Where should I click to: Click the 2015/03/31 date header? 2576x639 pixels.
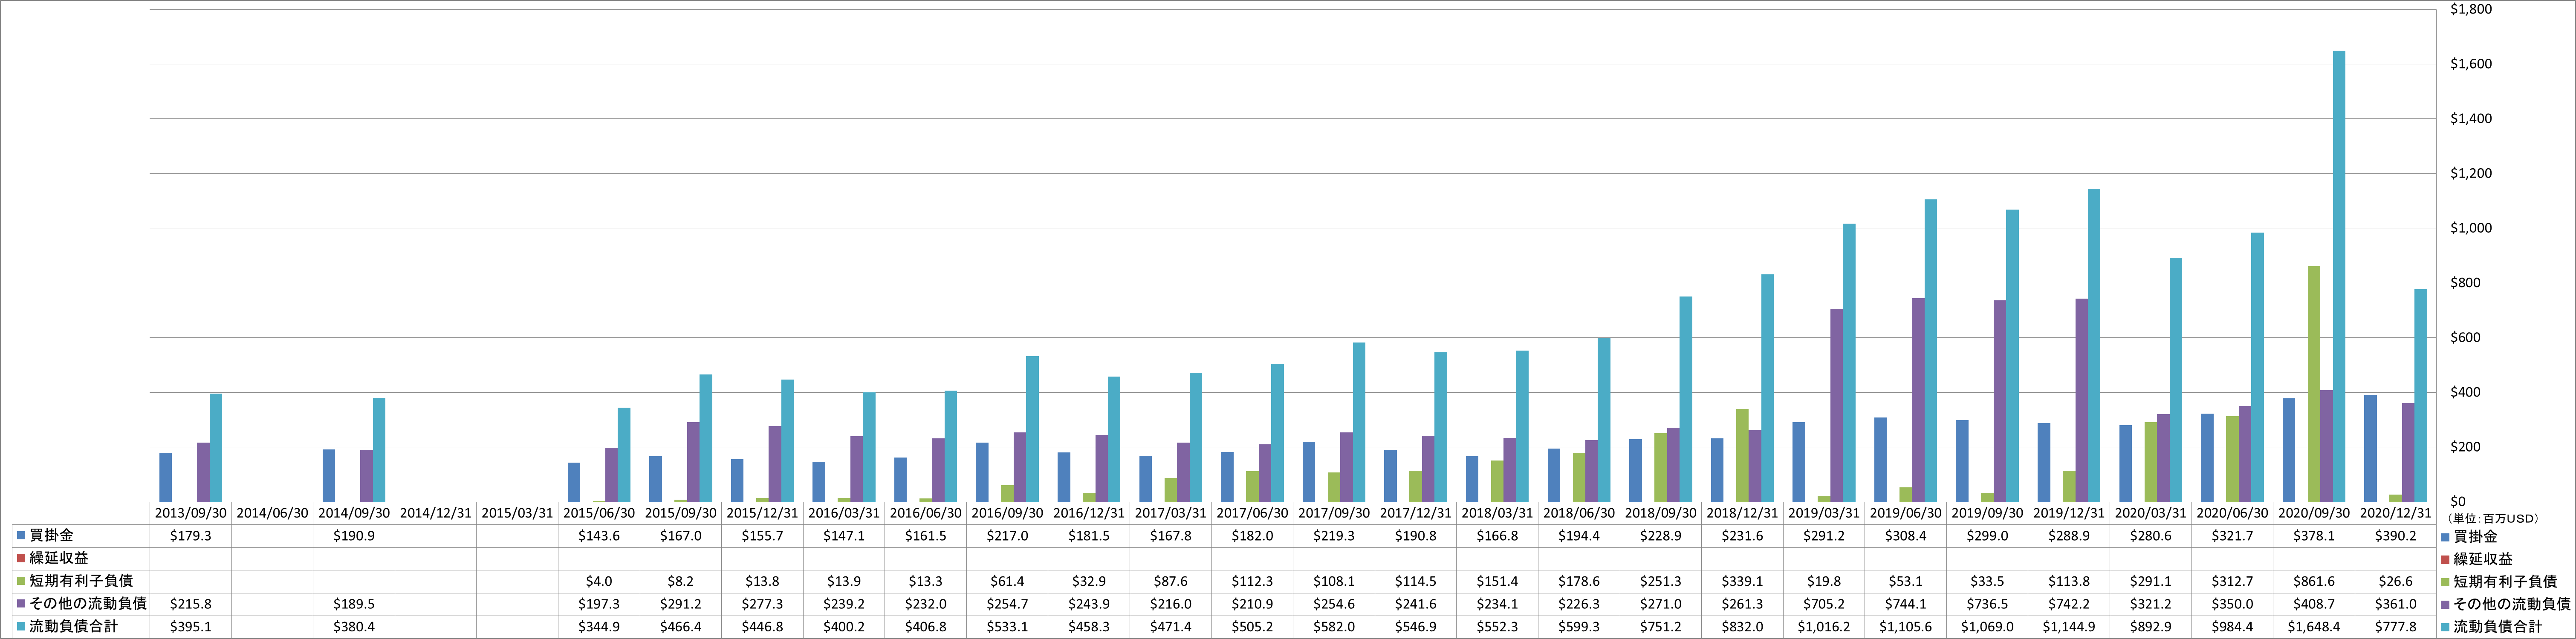pos(518,513)
